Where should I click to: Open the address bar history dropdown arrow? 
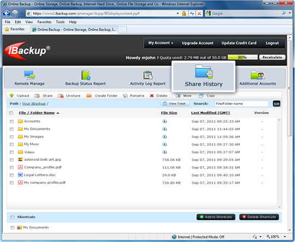[x=178, y=14]
